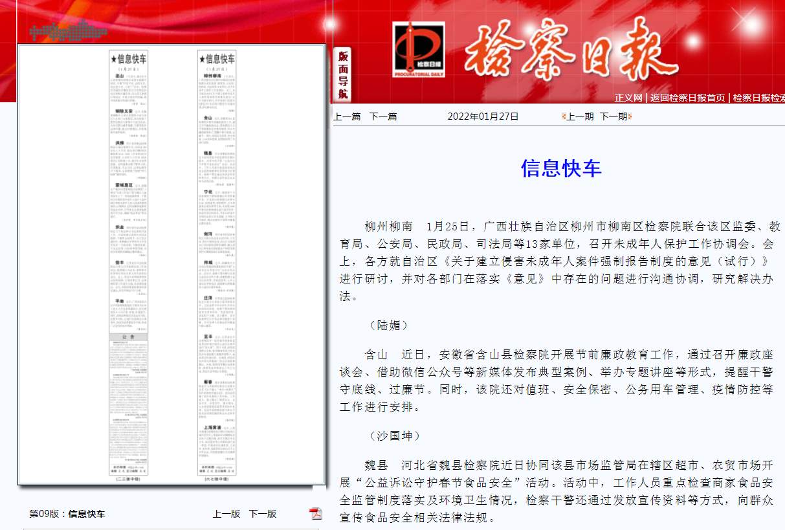Select the 公告 notice section in thumbnail

pyautogui.click(x=129, y=337)
